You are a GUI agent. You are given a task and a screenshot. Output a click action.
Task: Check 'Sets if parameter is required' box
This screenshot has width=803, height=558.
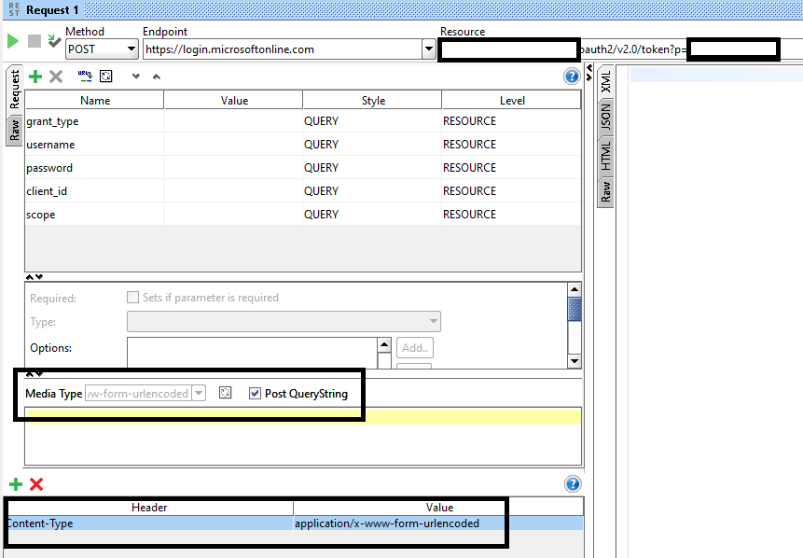click(x=133, y=298)
